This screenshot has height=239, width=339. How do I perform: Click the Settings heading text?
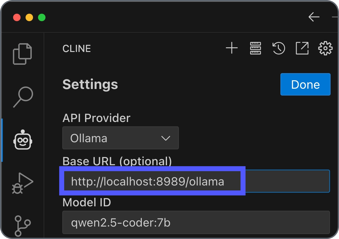(x=90, y=84)
